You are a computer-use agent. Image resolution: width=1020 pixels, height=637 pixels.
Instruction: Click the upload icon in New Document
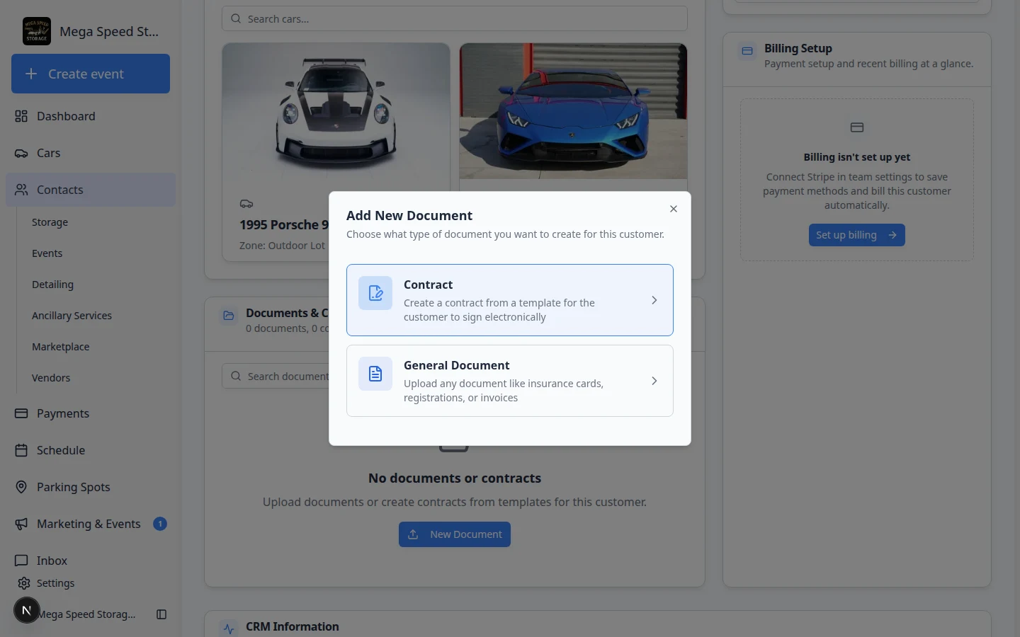pyautogui.click(x=413, y=534)
